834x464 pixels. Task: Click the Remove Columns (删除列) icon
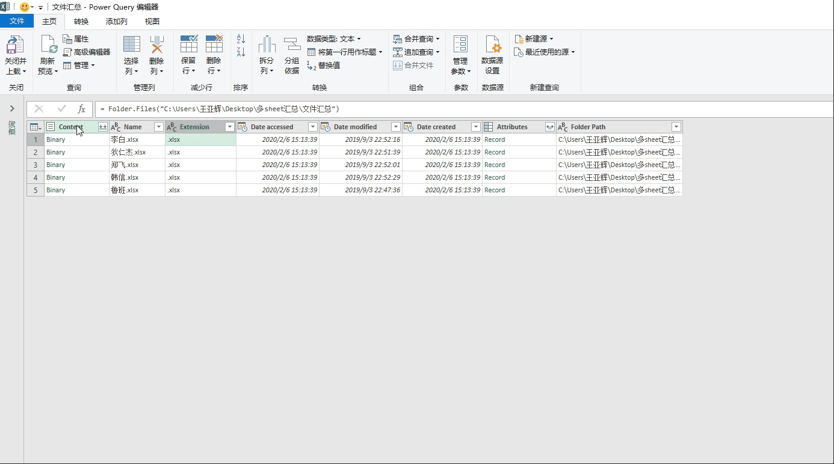(x=156, y=45)
